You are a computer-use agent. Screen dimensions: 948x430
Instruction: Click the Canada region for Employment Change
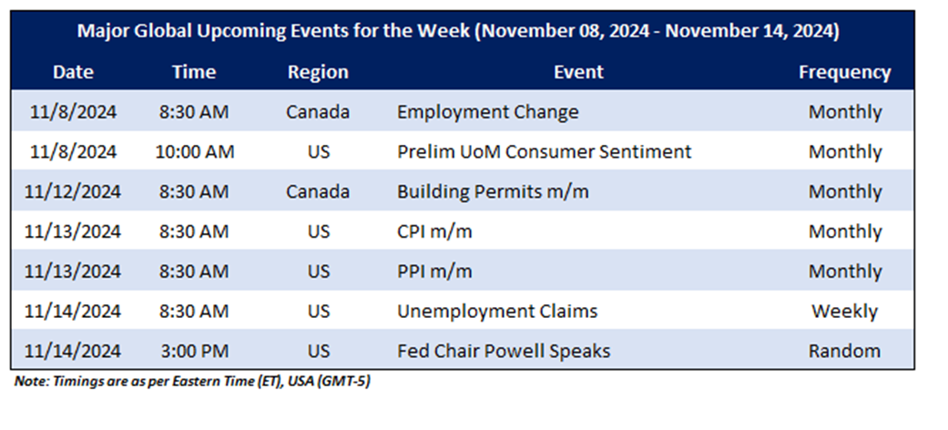[x=318, y=112]
